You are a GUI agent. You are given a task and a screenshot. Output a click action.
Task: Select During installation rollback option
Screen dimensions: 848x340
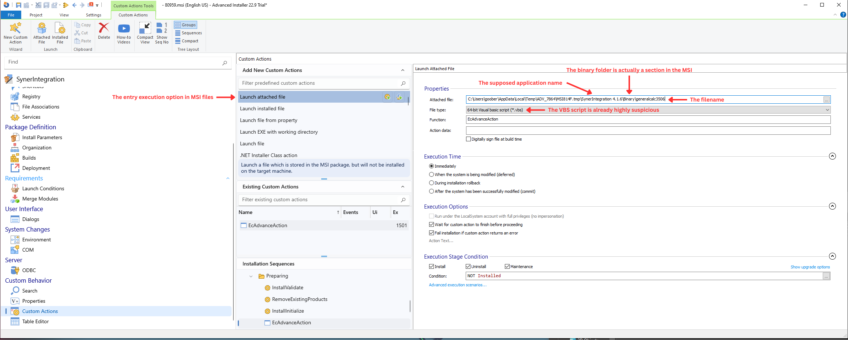[431, 183]
